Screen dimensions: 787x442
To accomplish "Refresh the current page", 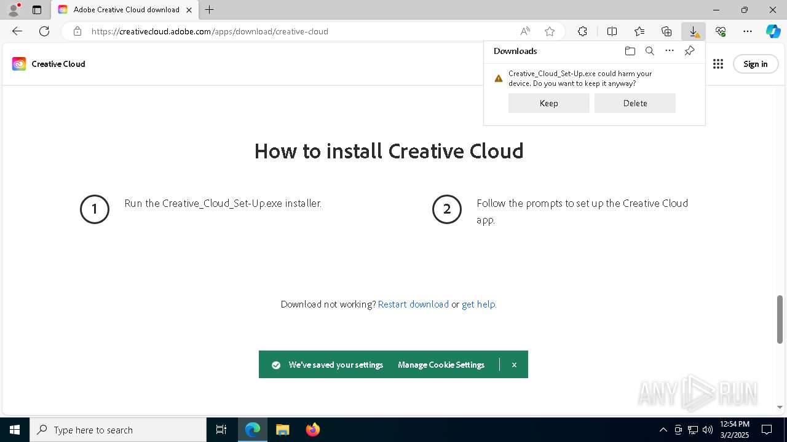I will (44, 31).
